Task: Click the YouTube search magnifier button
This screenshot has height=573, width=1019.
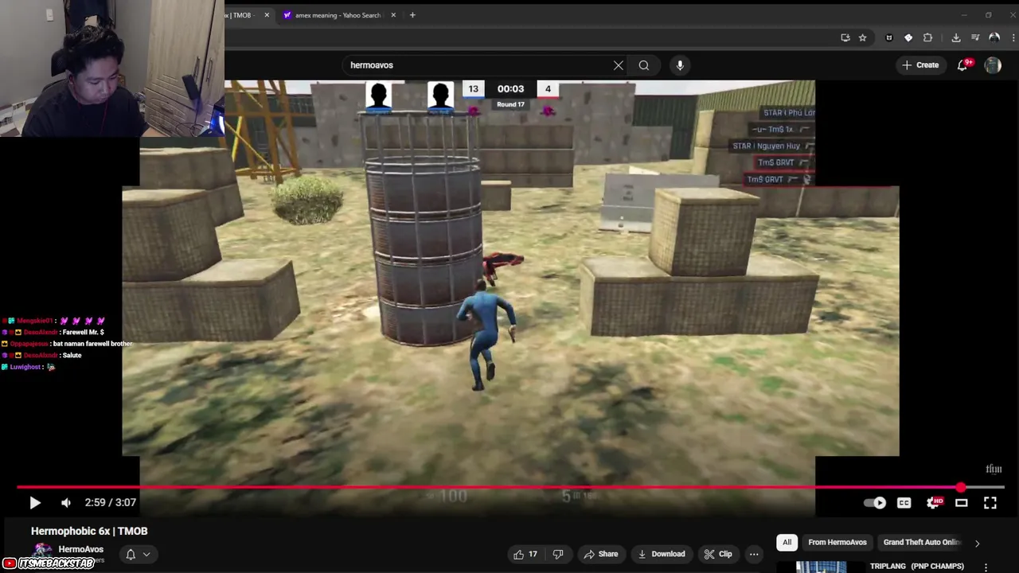Action: [644, 65]
